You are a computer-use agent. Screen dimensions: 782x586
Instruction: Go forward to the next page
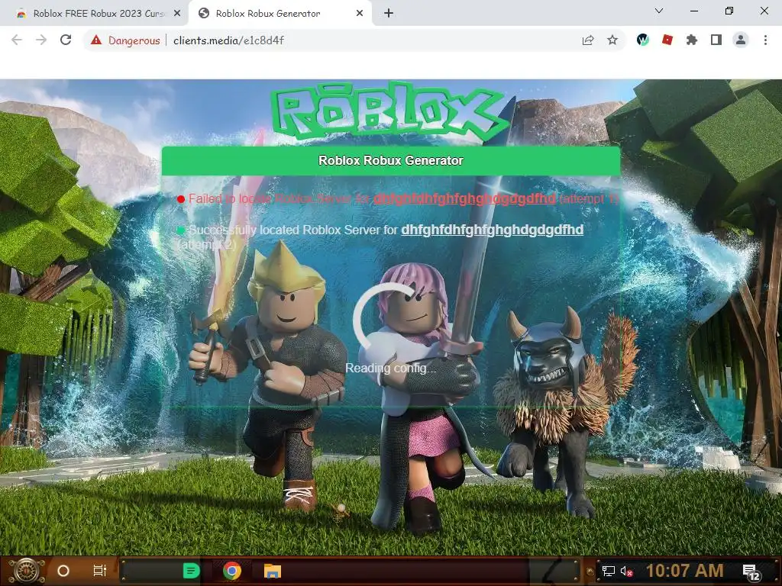41,40
